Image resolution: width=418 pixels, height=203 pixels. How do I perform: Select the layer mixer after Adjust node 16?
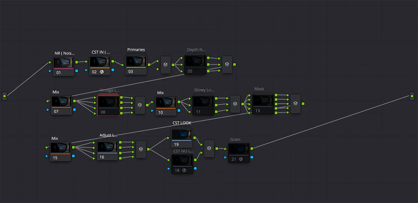tap(141, 149)
